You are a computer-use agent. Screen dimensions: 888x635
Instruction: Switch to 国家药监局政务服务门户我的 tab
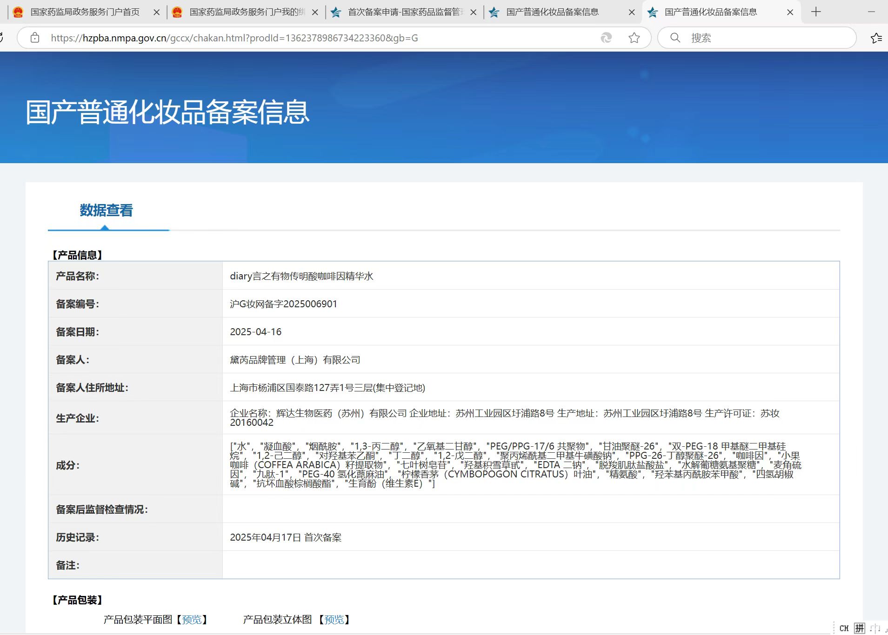pos(247,12)
